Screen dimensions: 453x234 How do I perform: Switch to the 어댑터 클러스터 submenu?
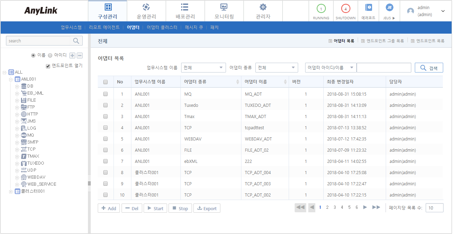[162, 27]
